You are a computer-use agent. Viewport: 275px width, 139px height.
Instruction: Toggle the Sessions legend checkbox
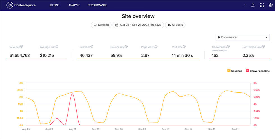tap(229, 70)
